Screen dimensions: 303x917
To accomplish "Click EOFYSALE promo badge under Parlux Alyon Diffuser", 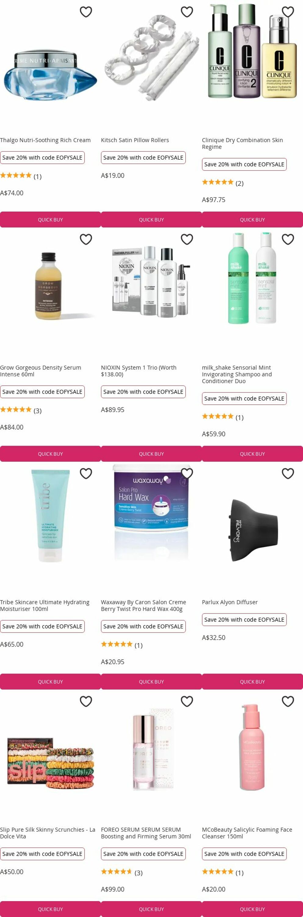I will [244, 620].
